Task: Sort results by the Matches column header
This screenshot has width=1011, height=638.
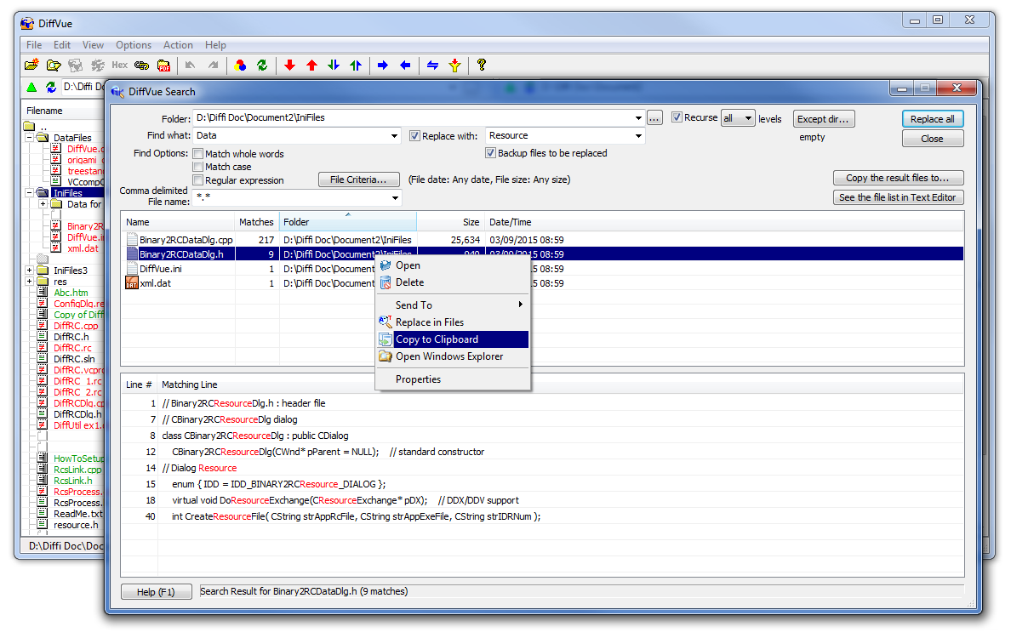Action: click(x=257, y=222)
